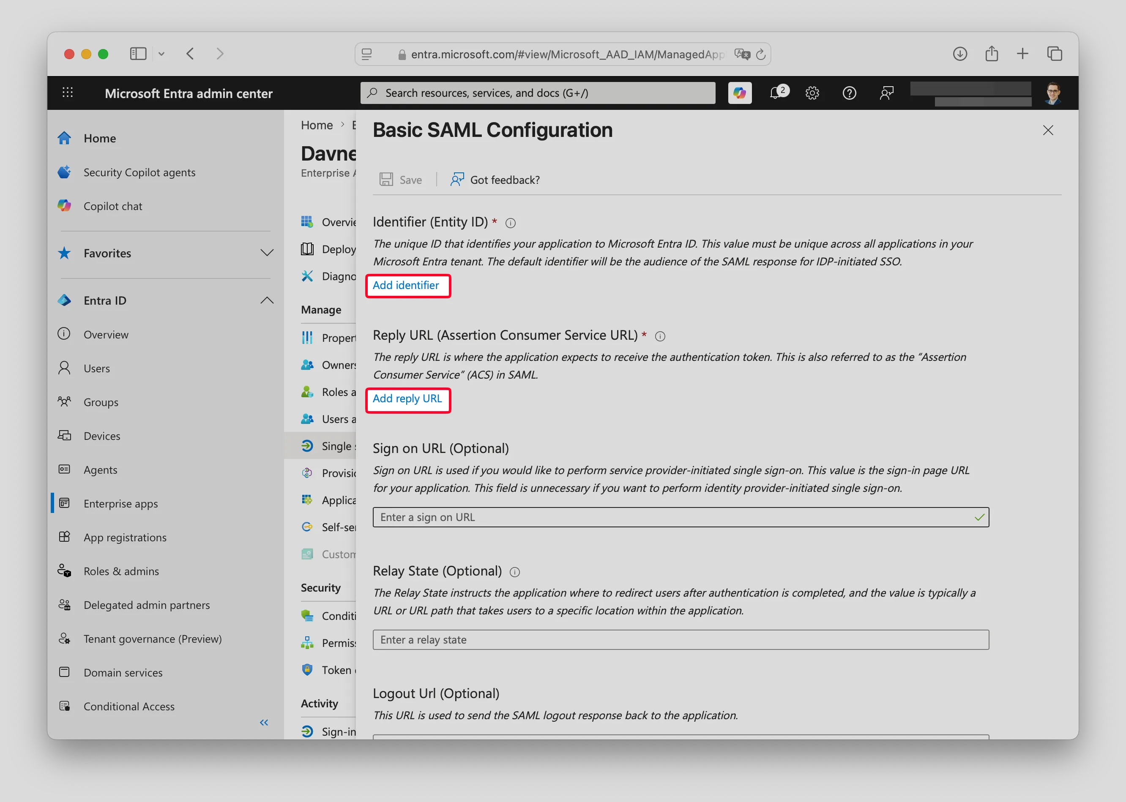1126x802 pixels.
Task: Click Add identifier link
Action: 406,286
